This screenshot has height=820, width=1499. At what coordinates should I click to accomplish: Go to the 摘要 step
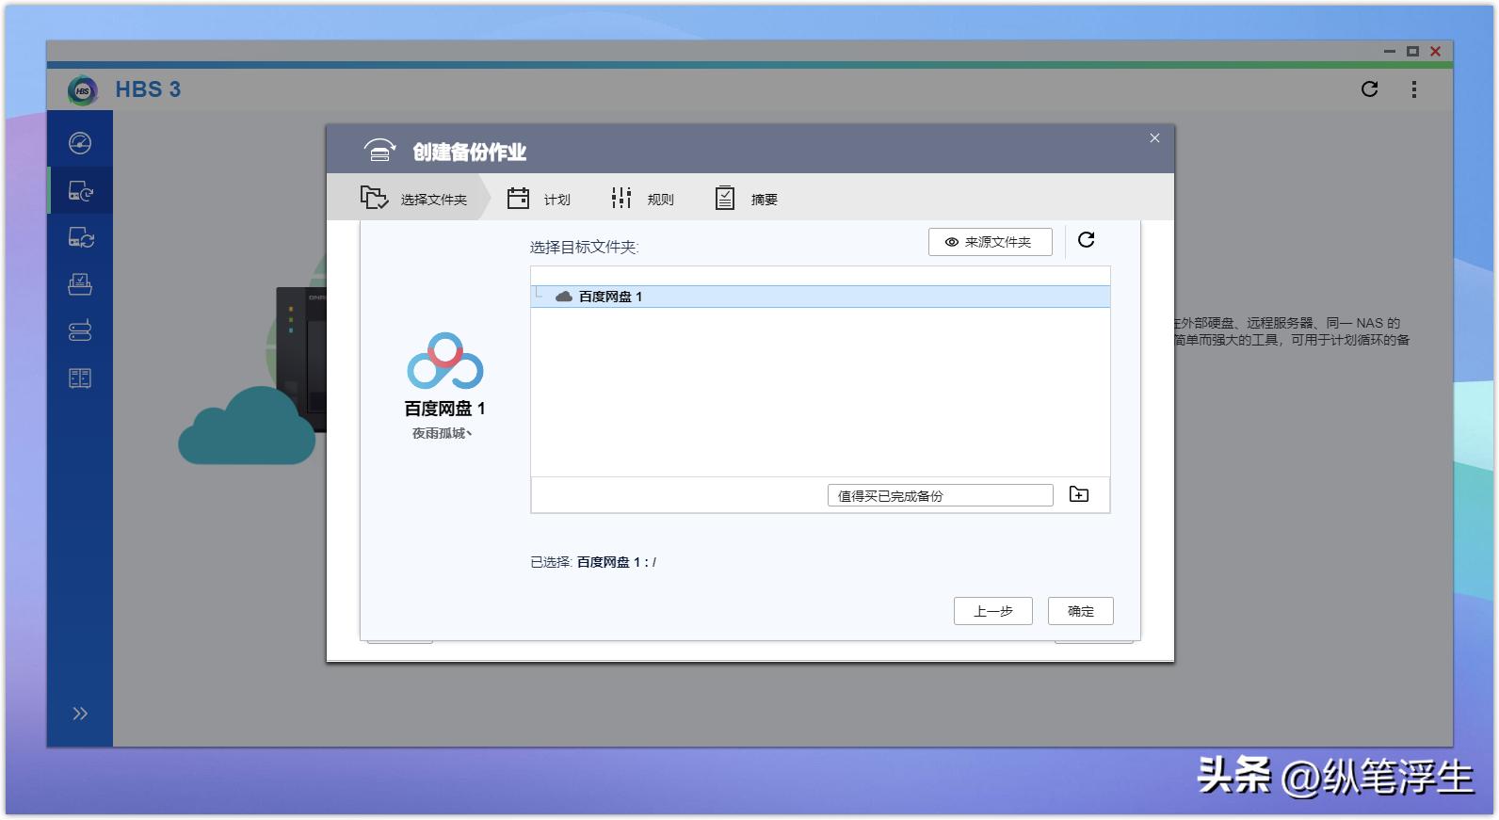coord(746,199)
